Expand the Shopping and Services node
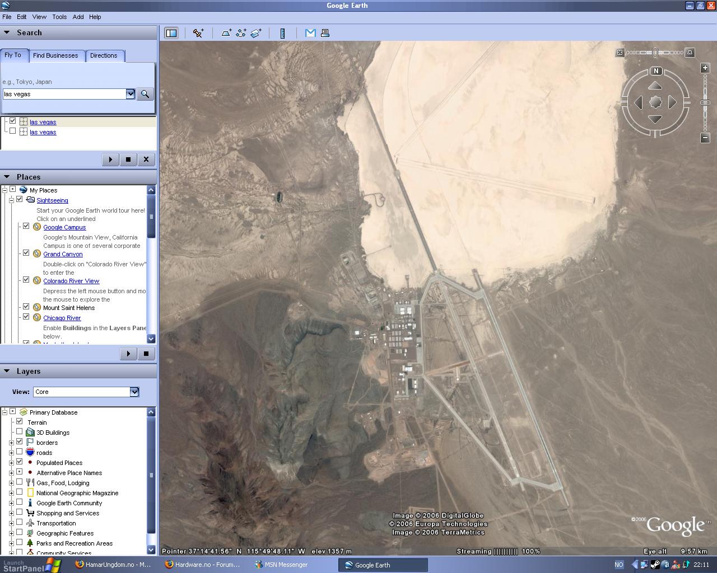The height and width of the screenshot is (573, 717). [11, 513]
